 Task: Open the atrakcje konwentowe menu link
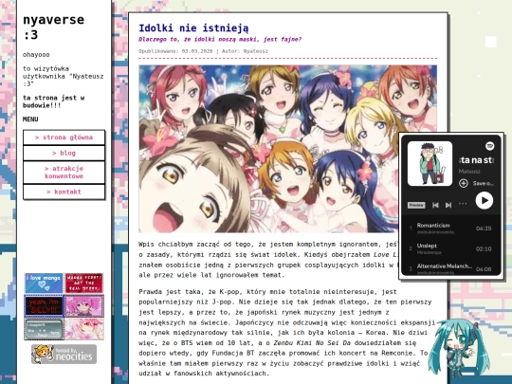click(x=64, y=173)
